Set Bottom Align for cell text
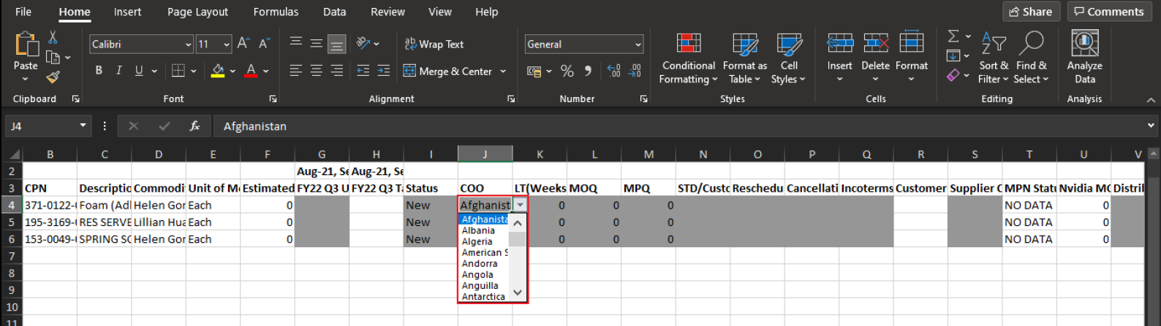Screen dimensions: 1161x326 tap(336, 44)
